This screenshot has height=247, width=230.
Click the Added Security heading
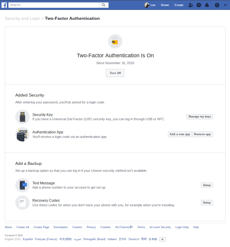click(30, 95)
